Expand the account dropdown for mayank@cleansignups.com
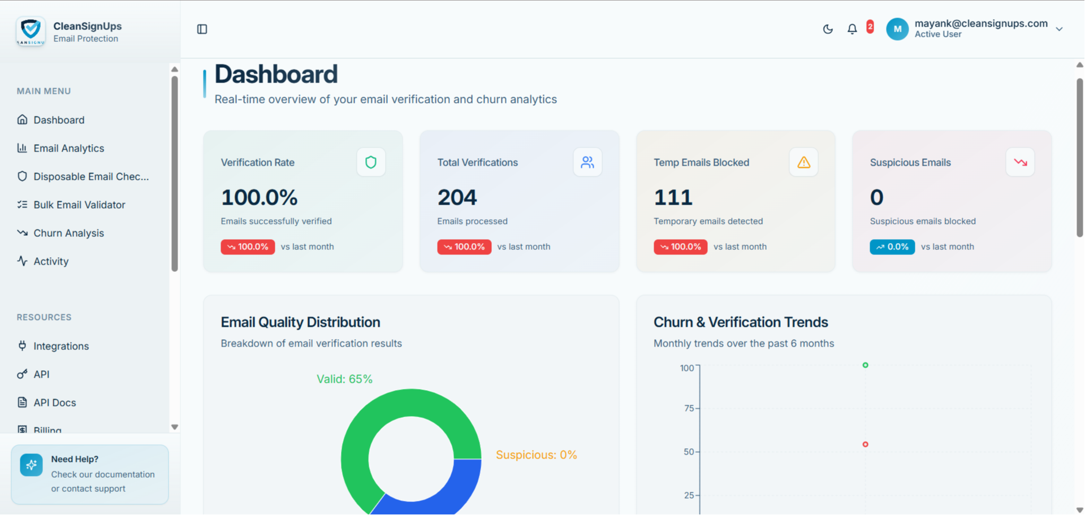This screenshot has height=515, width=1085. (1060, 29)
